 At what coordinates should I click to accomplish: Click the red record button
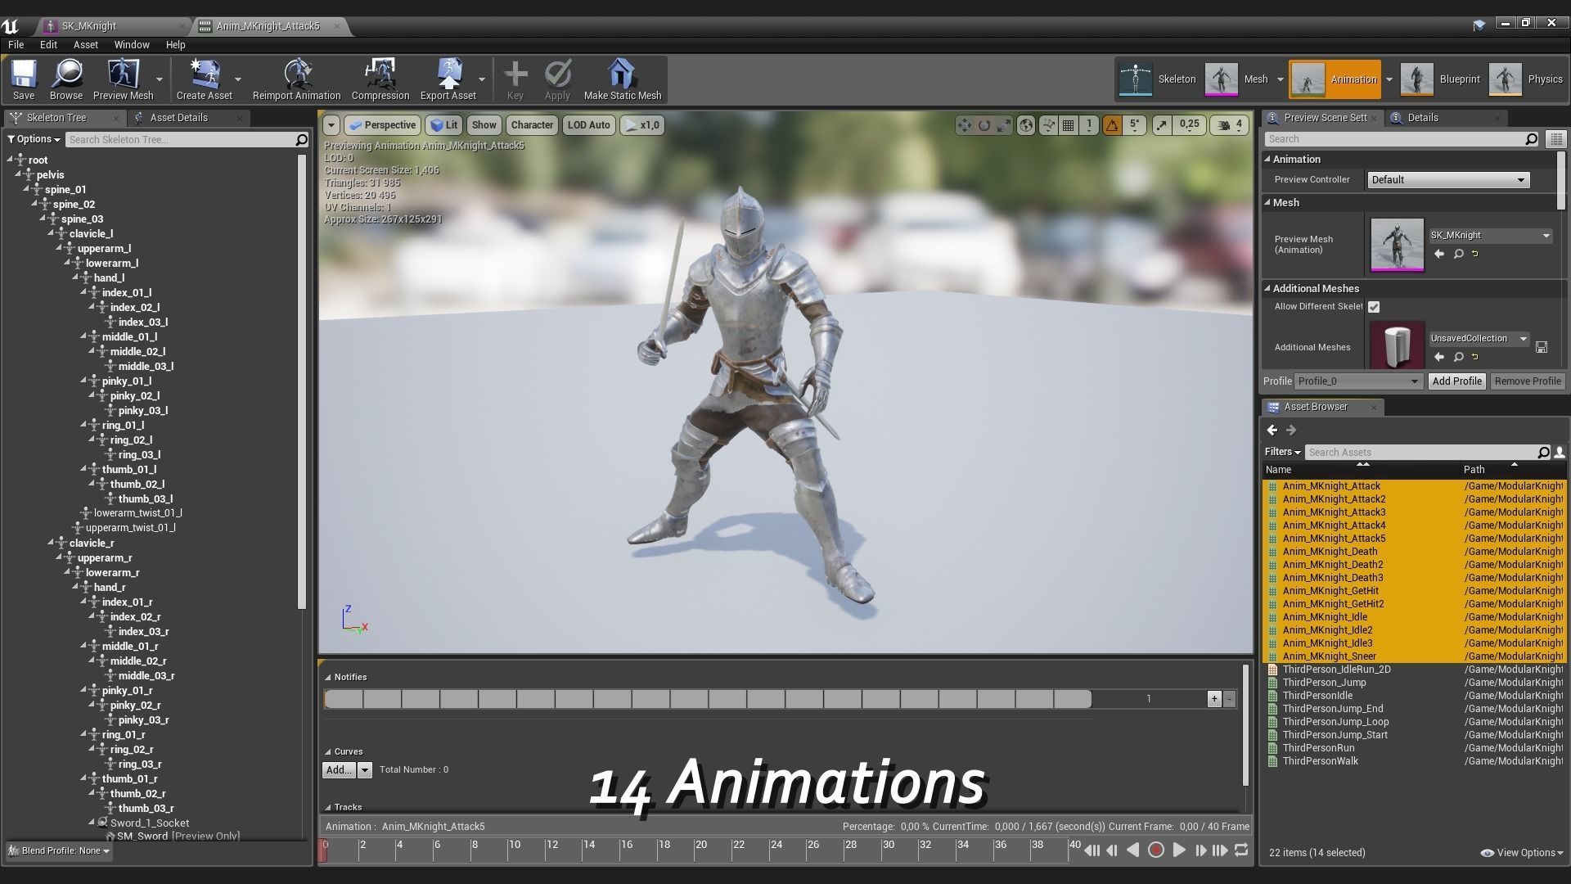[1156, 850]
